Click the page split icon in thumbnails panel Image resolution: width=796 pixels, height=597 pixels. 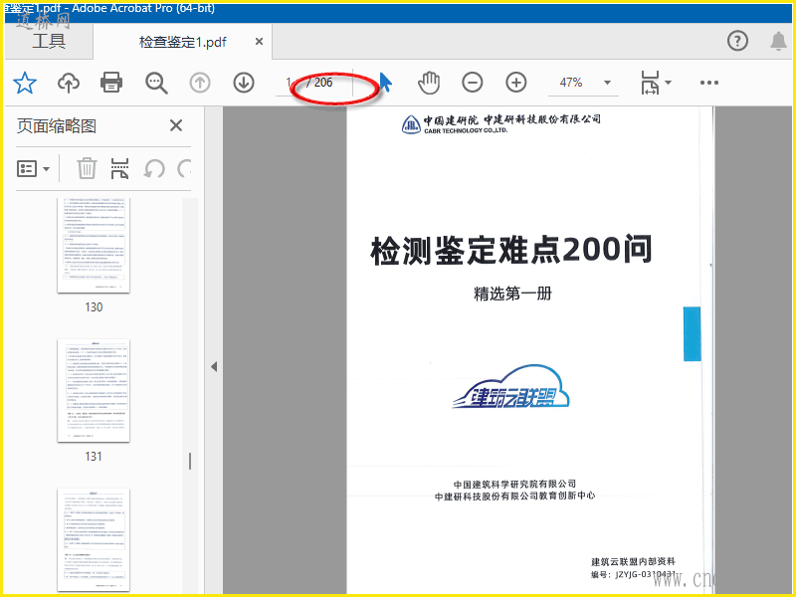[x=119, y=168]
